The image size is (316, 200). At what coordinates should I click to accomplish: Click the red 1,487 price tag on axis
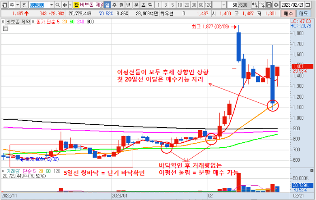[x=302, y=66]
